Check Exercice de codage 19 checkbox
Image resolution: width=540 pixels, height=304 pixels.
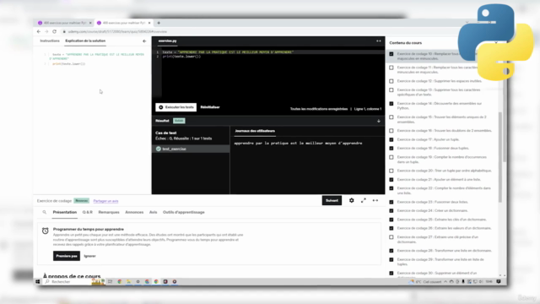click(391, 157)
